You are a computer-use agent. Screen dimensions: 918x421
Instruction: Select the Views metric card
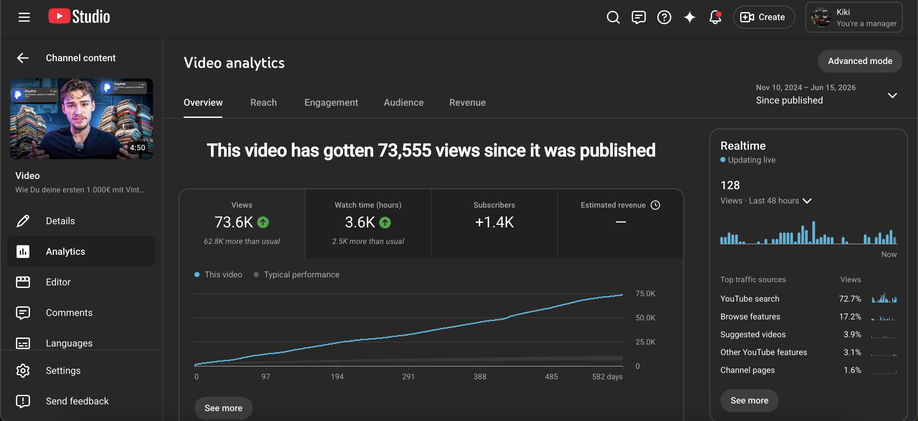click(x=242, y=223)
